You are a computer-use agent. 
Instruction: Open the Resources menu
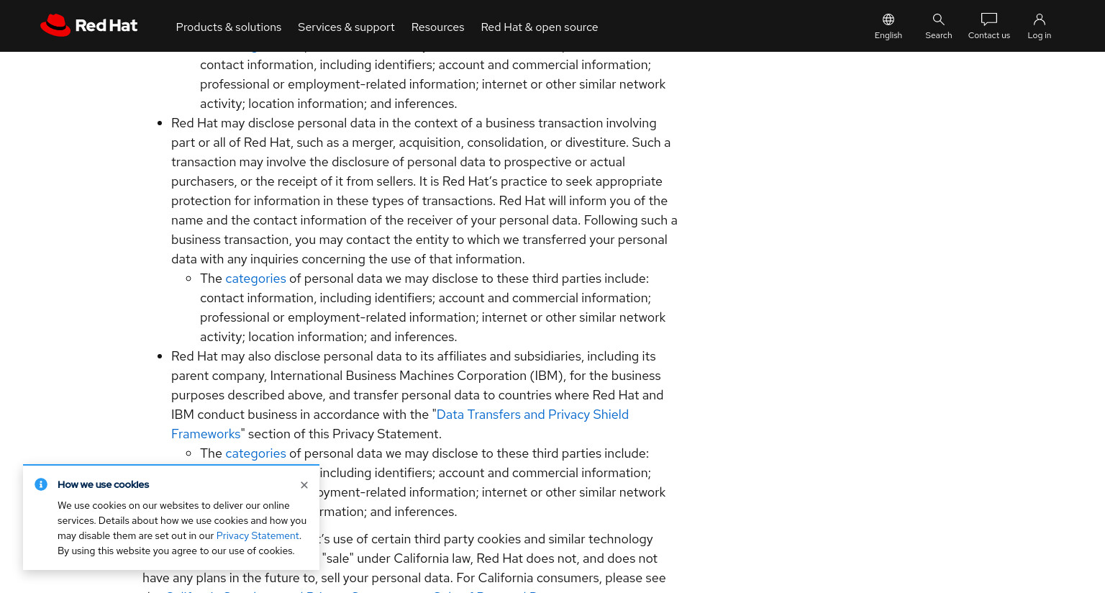pyautogui.click(x=437, y=27)
